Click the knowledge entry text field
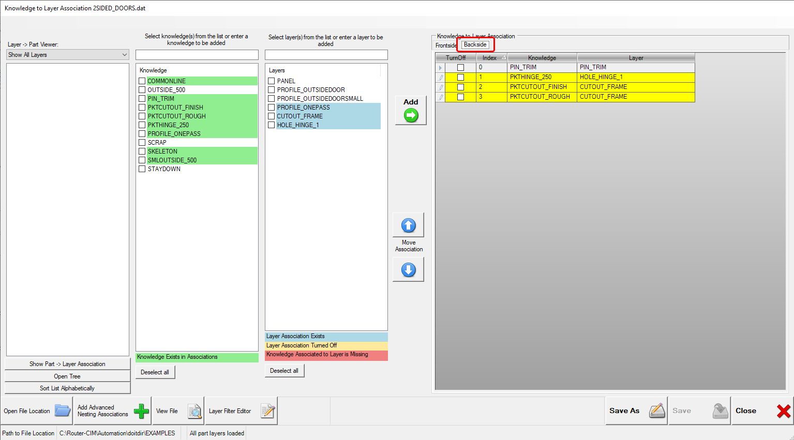The height and width of the screenshot is (440, 794). pyautogui.click(x=197, y=55)
